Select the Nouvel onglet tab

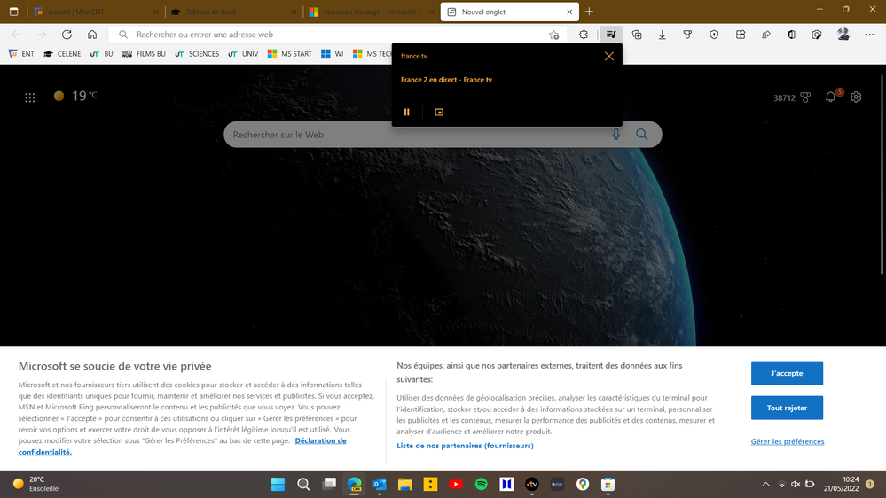click(x=510, y=12)
